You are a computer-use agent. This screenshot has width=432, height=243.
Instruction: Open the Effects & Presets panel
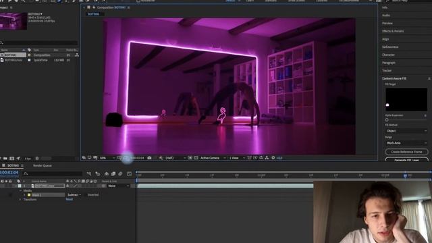pos(393,31)
